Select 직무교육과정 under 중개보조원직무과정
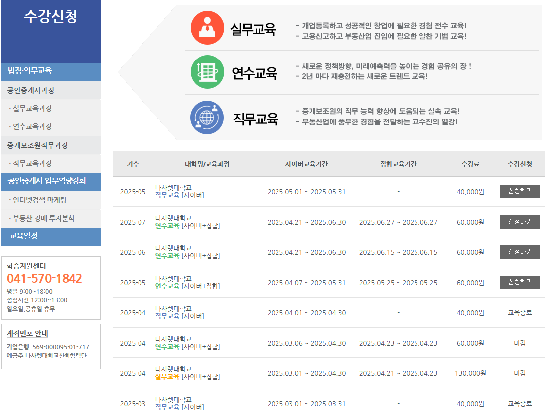The image size is (555, 417). (32, 164)
